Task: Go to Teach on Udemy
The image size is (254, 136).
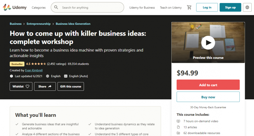Action: (x=171, y=7)
